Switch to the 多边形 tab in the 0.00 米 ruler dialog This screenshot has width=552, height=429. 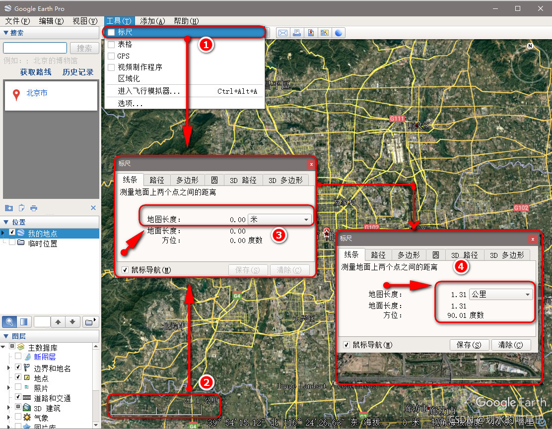[x=187, y=180]
